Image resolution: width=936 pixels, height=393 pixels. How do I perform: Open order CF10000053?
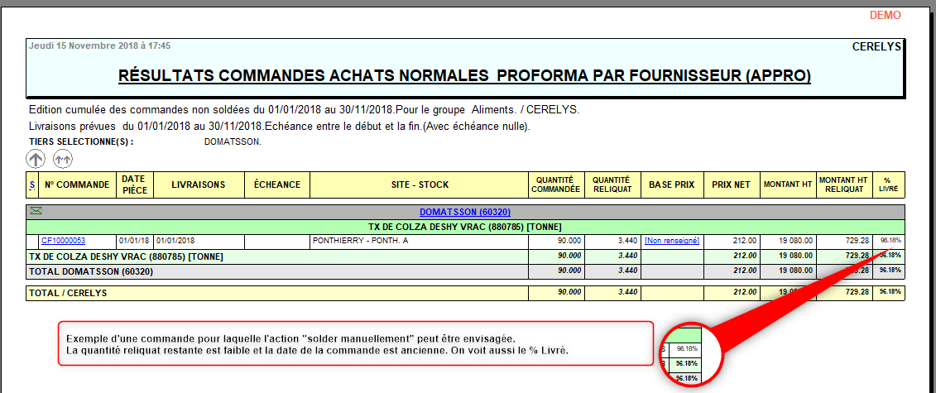pyautogui.click(x=63, y=241)
